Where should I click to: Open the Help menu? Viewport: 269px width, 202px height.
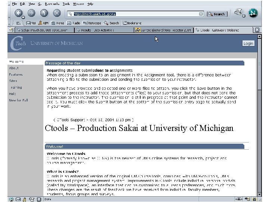(90, 4)
